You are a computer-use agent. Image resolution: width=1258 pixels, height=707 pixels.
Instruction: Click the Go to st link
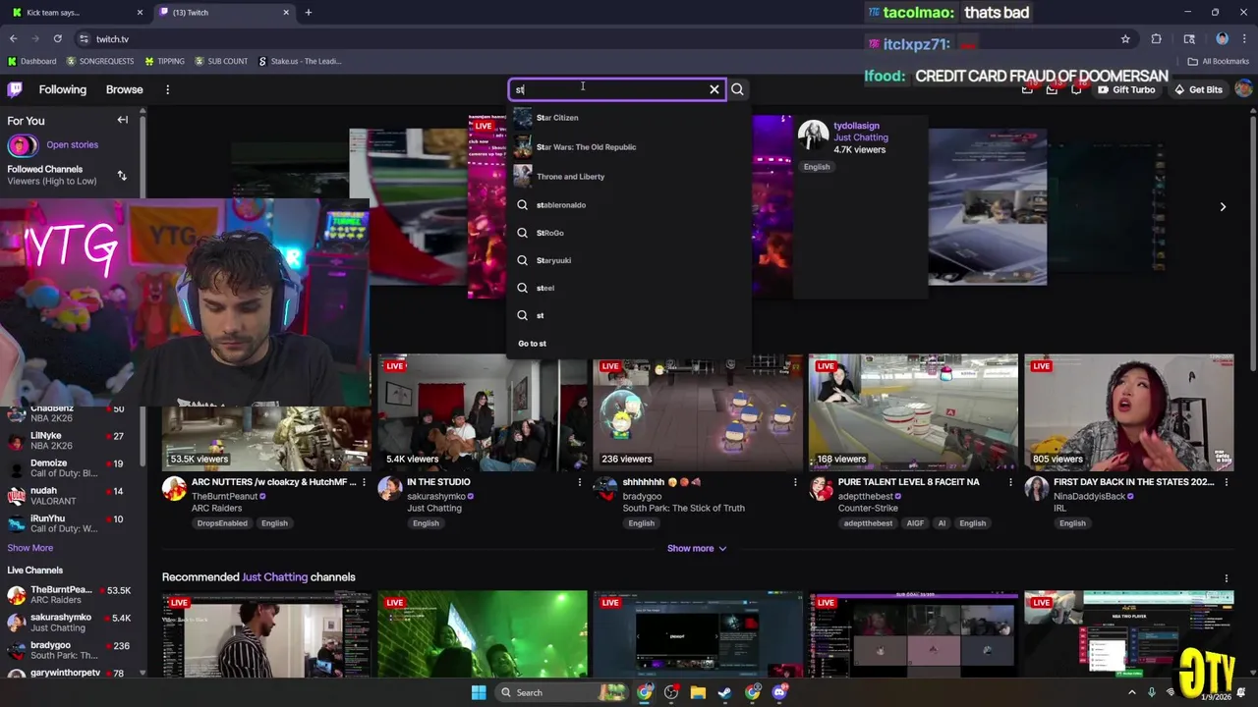click(x=532, y=344)
